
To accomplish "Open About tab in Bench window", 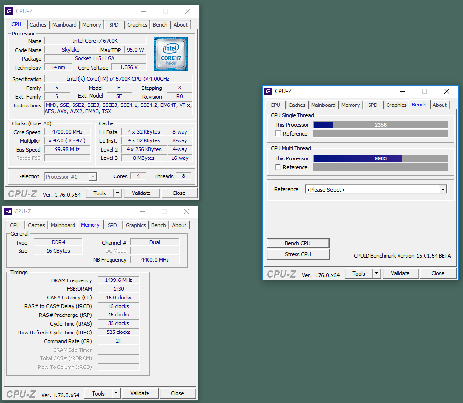I will (x=440, y=105).
